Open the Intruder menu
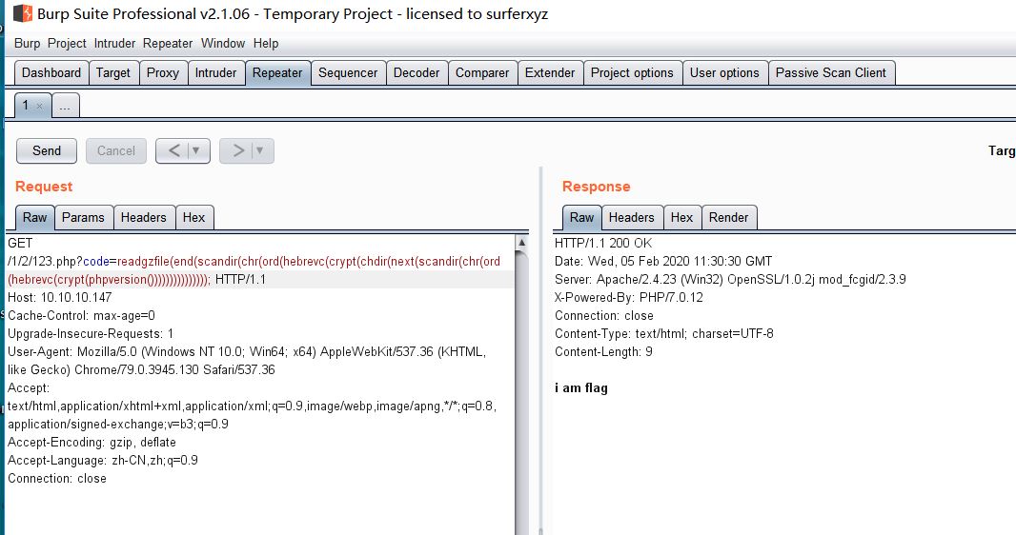The image size is (1016, 535). tap(114, 44)
